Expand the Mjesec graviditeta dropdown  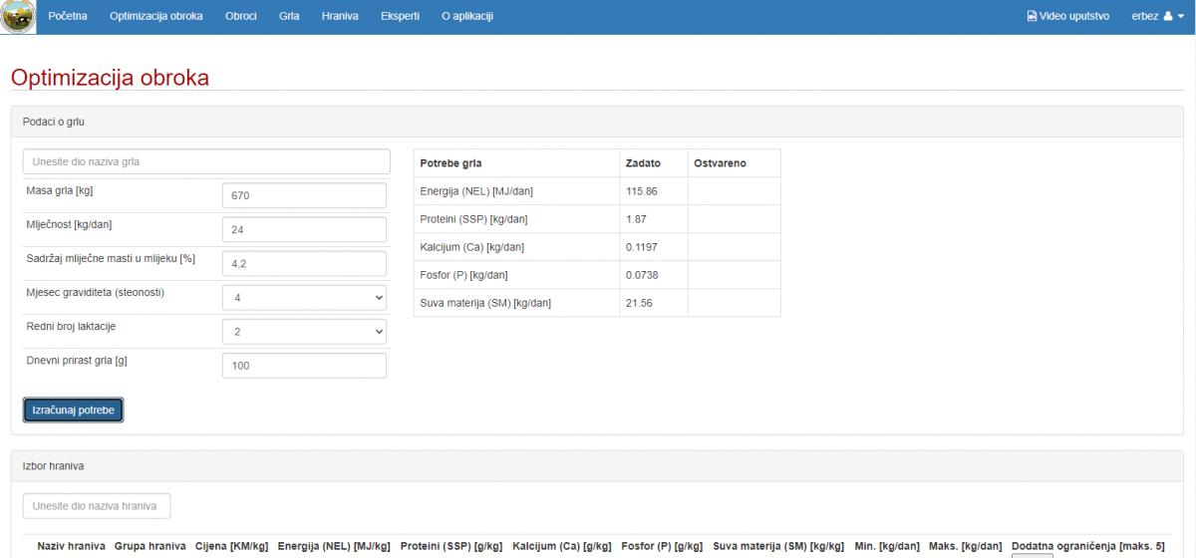pos(303,297)
